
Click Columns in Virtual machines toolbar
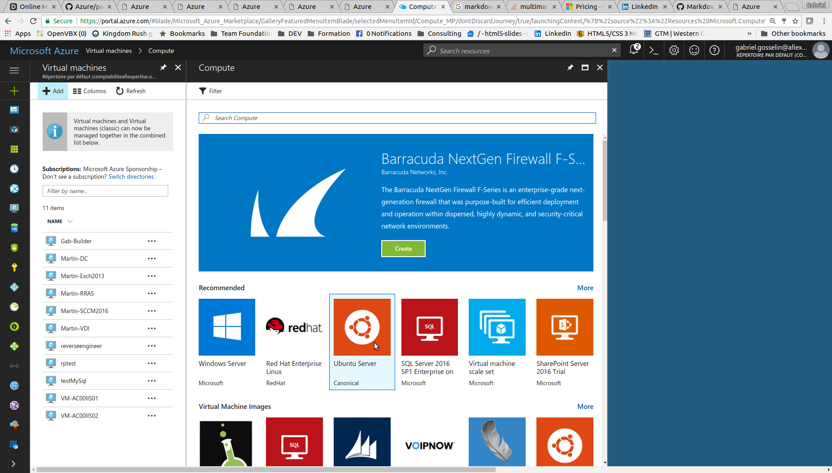click(x=90, y=91)
